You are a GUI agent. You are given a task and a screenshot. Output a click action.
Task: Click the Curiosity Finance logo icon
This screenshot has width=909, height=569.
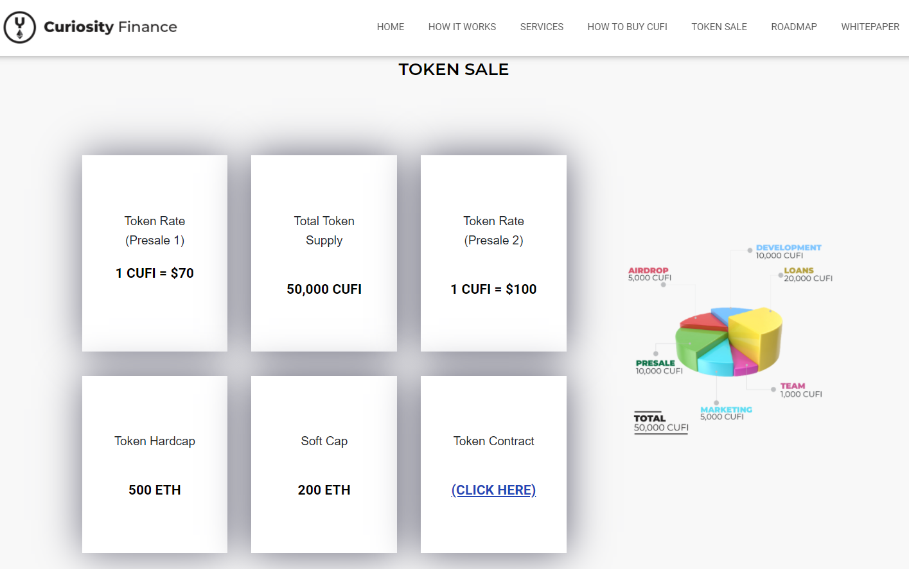click(x=20, y=27)
